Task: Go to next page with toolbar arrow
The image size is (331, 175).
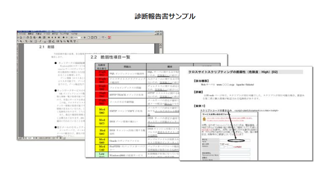Action: [x=55, y=37]
